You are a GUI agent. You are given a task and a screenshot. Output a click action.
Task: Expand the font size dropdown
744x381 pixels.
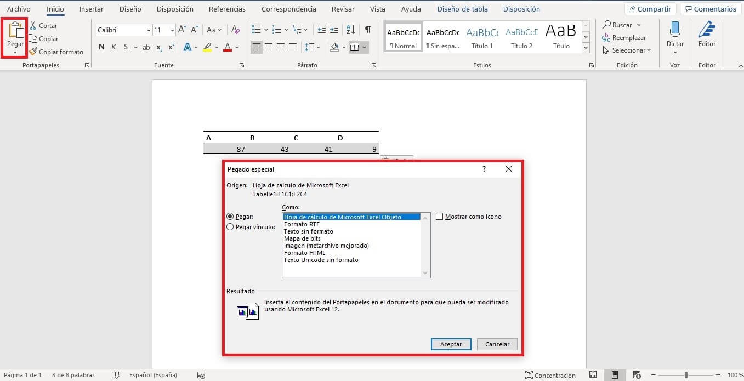point(172,30)
